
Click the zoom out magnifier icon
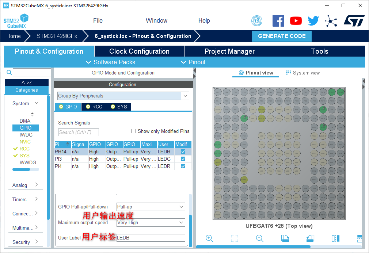[x=260, y=238]
